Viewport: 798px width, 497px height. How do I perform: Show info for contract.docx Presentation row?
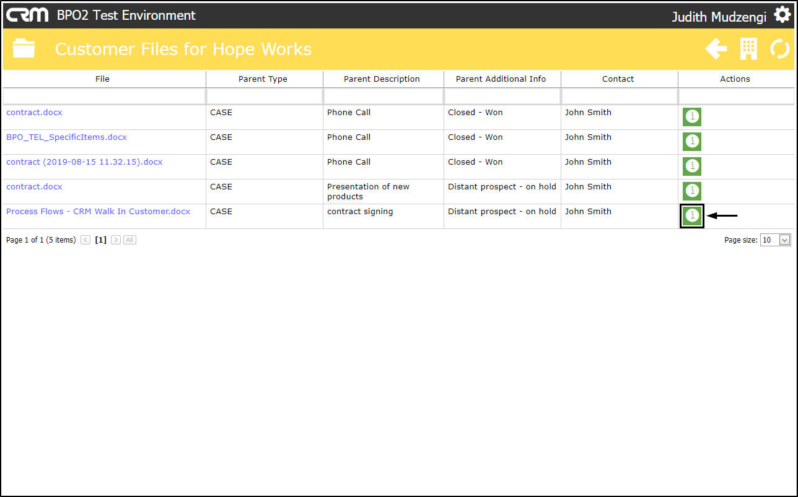point(692,191)
